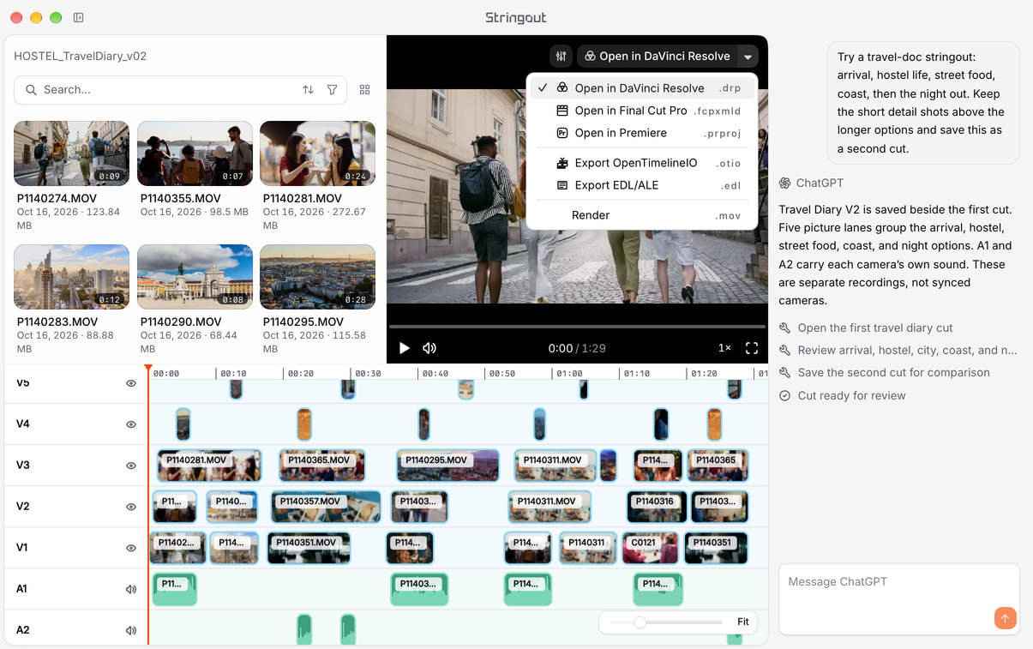This screenshot has height=649, width=1033.
Task: Hide the V2 video track
Action: tap(131, 507)
